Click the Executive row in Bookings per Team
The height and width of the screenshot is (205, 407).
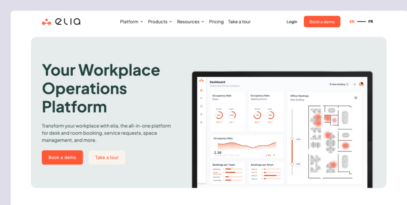point(227,177)
